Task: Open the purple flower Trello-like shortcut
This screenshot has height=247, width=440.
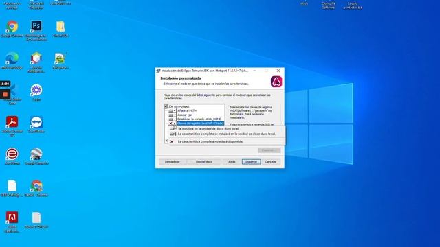Action: pyautogui.click(x=36, y=90)
